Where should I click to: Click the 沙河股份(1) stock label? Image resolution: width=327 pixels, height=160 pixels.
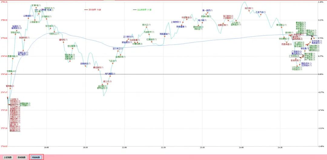click(x=46, y=16)
